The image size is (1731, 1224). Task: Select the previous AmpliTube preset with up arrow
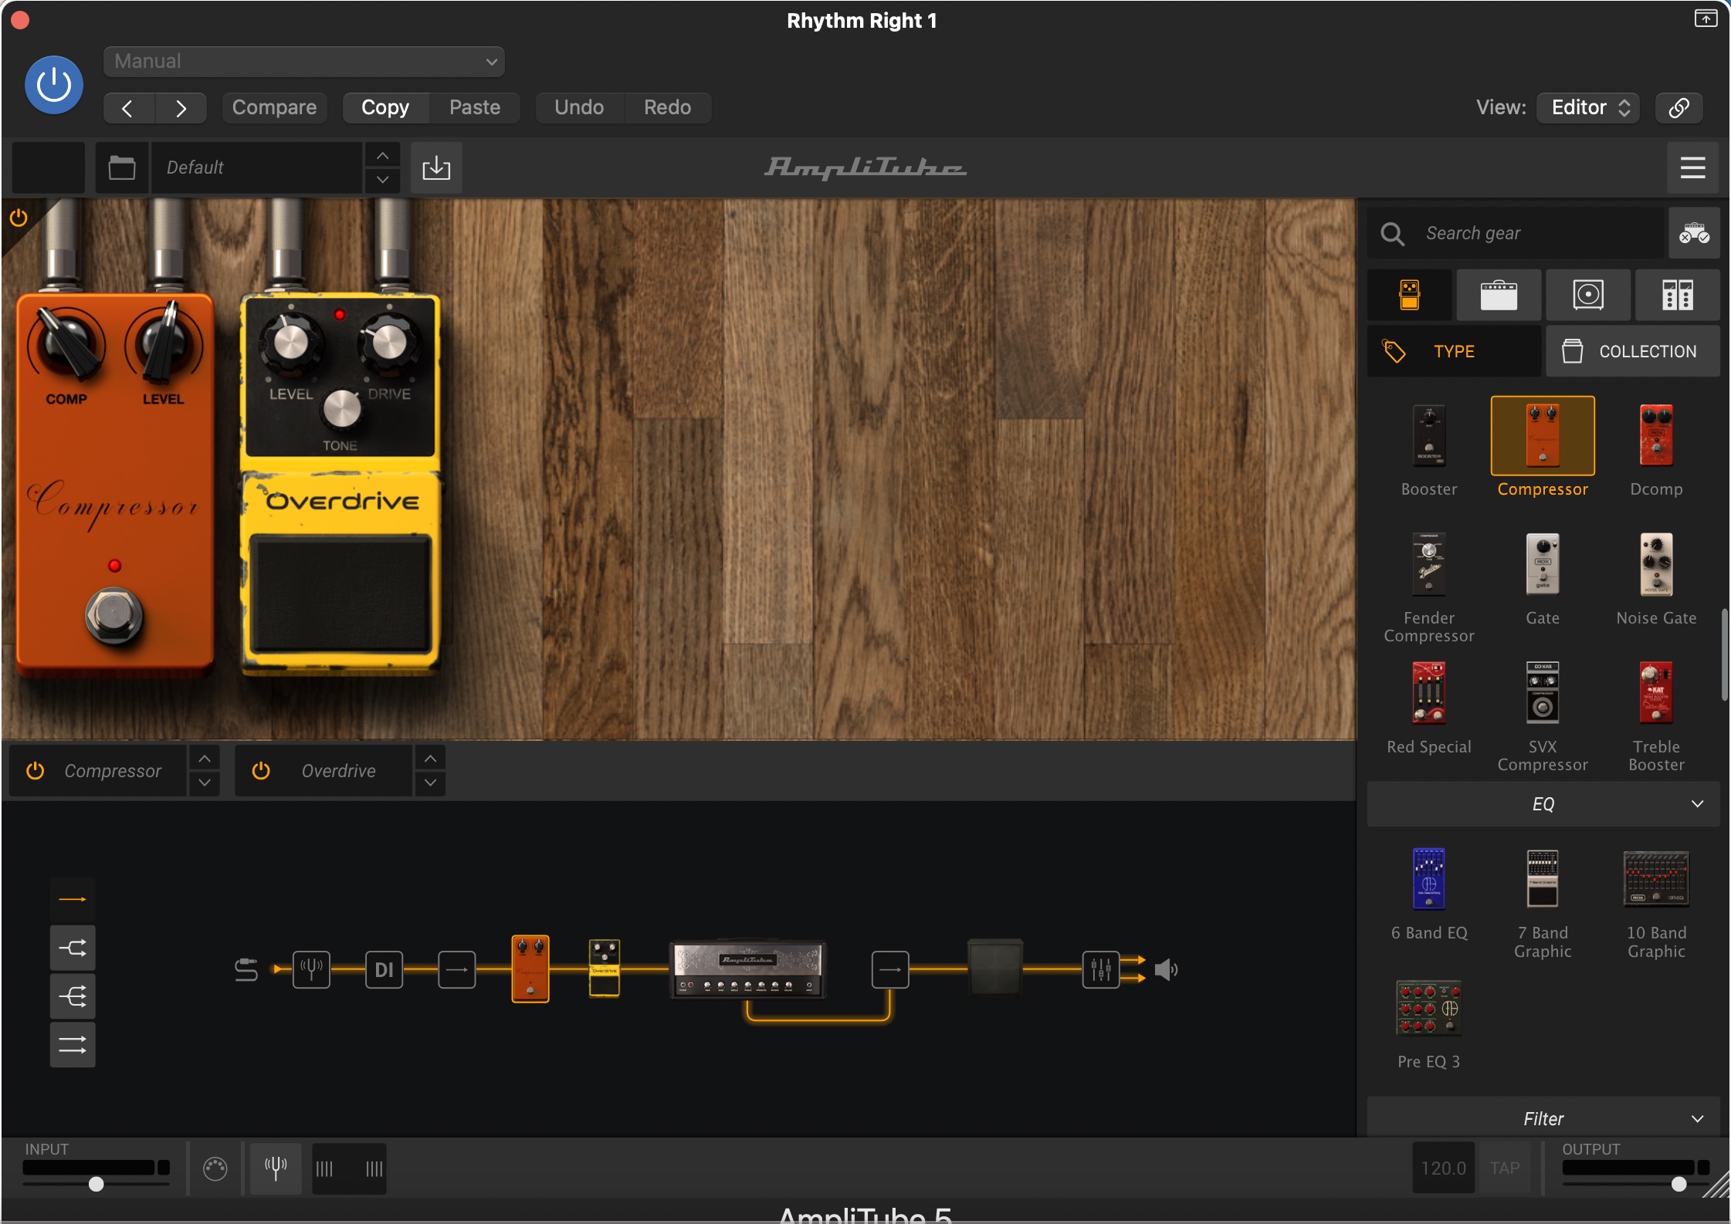tap(382, 156)
